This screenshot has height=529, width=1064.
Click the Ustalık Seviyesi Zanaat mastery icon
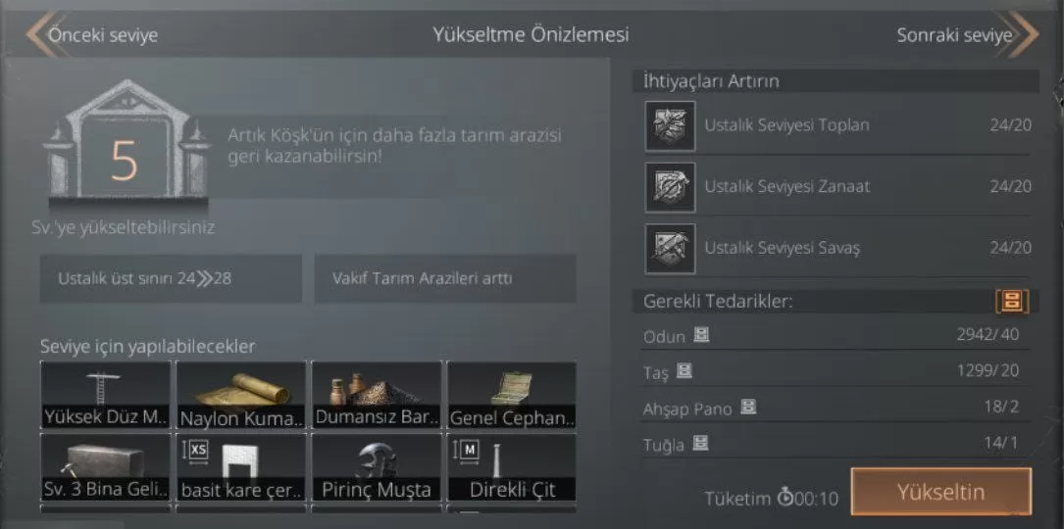click(x=670, y=187)
